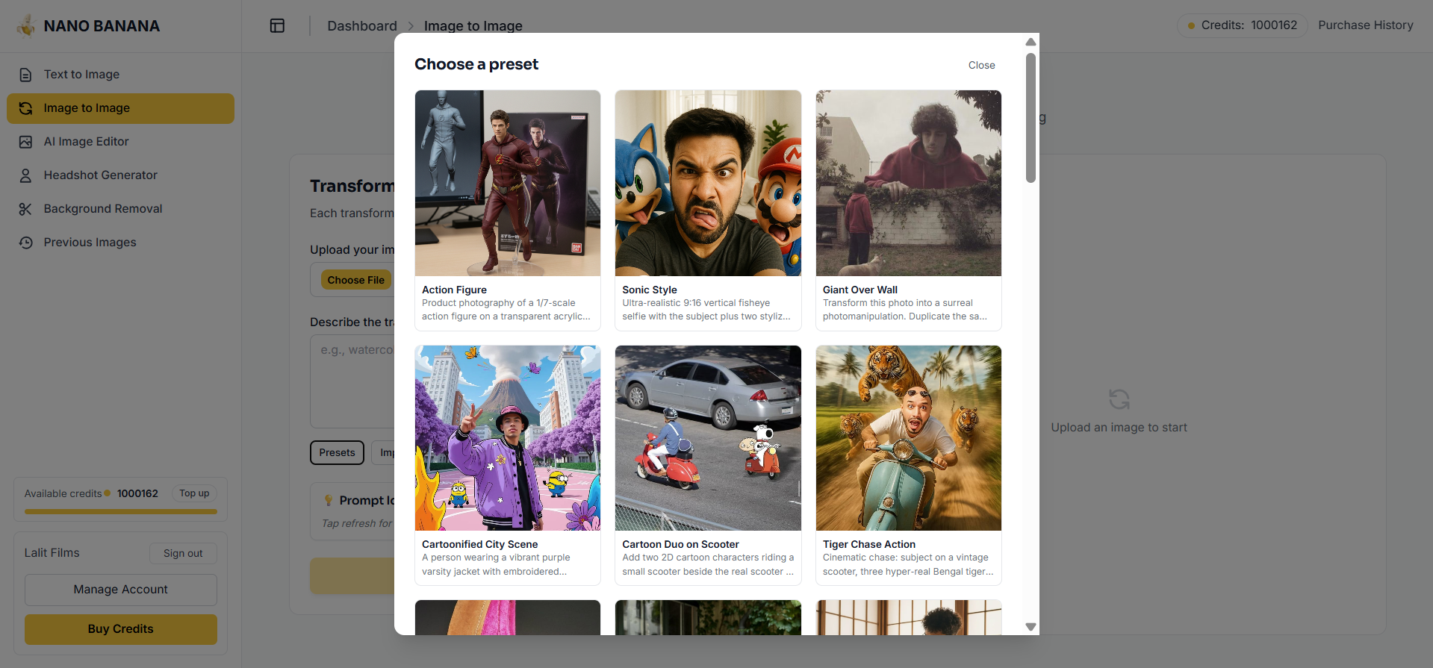This screenshot has width=1433, height=668.
Task: Click the 'Sonic Style' preset title
Action: tap(650, 290)
